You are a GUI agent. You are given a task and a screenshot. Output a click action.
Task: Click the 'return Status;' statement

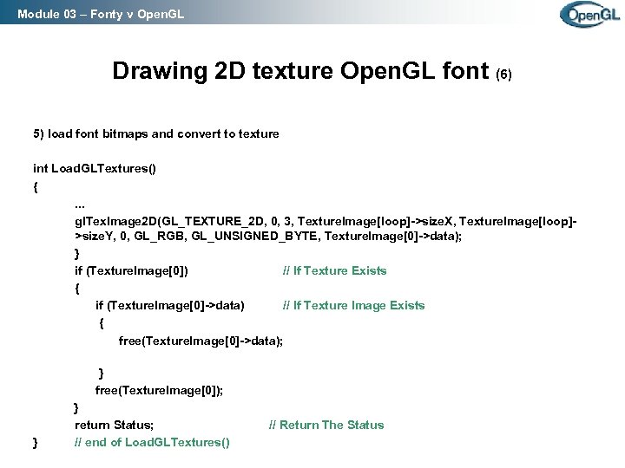(114, 425)
